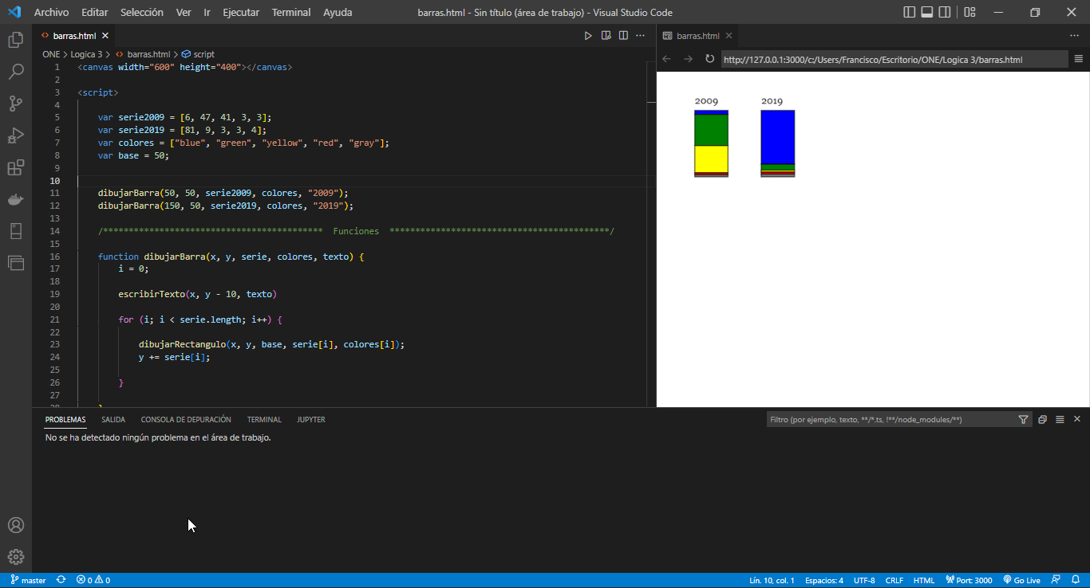Expand the Logica 3 breadcrumb
The height and width of the screenshot is (588, 1090).
pyautogui.click(x=86, y=54)
